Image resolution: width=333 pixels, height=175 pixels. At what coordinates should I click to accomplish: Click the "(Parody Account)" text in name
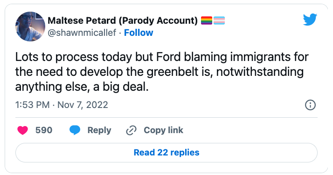pos(158,20)
